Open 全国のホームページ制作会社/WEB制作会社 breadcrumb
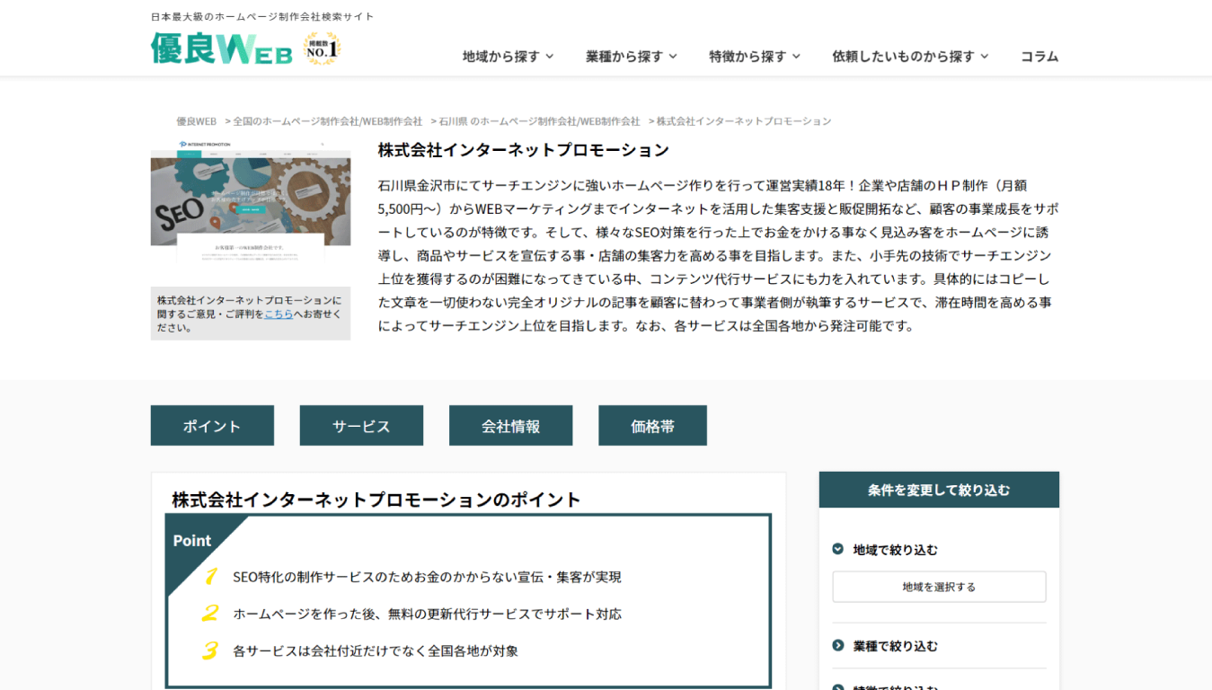Screen dimensions: 1212x690 [x=327, y=121]
